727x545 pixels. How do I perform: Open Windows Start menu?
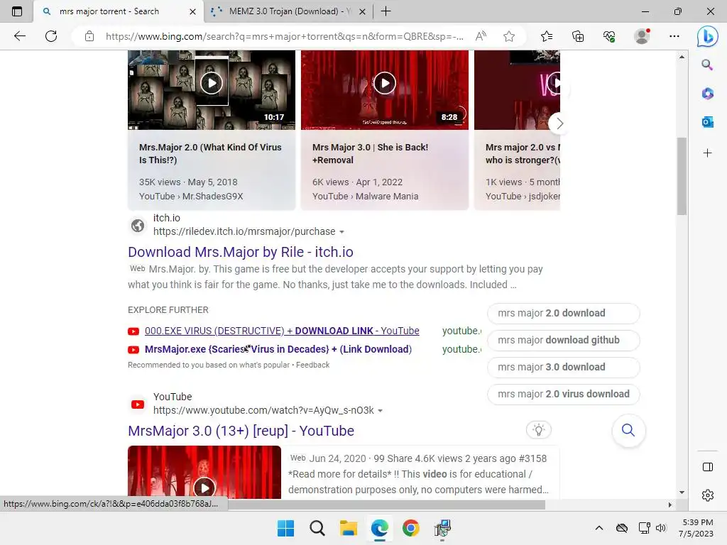285,528
